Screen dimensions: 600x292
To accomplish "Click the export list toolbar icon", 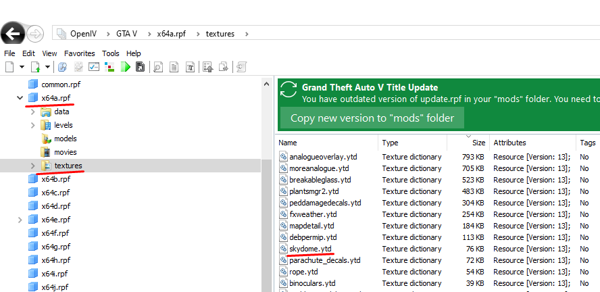I will click(208, 68).
